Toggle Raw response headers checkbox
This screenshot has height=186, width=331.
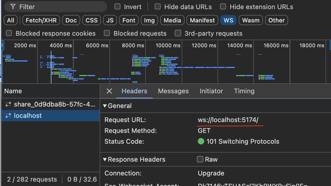click(x=200, y=159)
